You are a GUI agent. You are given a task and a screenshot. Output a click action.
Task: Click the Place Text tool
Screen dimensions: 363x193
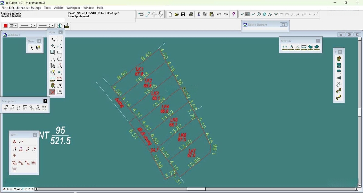pos(14,142)
